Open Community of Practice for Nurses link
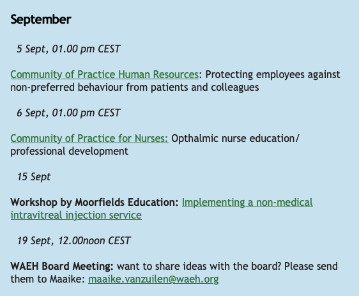This screenshot has width=359, height=296. tap(89, 138)
